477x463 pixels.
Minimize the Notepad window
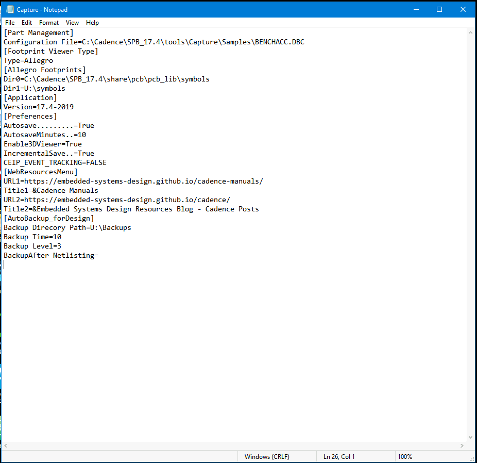(x=416, y=9)
